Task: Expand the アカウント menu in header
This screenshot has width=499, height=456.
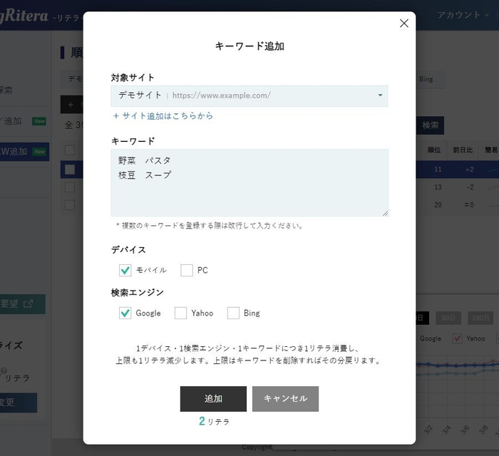Action: pos(463,15)
